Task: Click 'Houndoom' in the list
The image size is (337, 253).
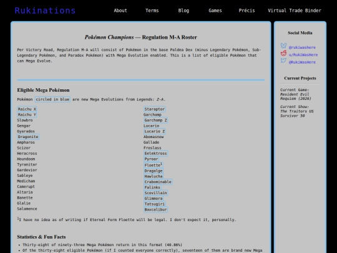Action: [x=26, y=159]
